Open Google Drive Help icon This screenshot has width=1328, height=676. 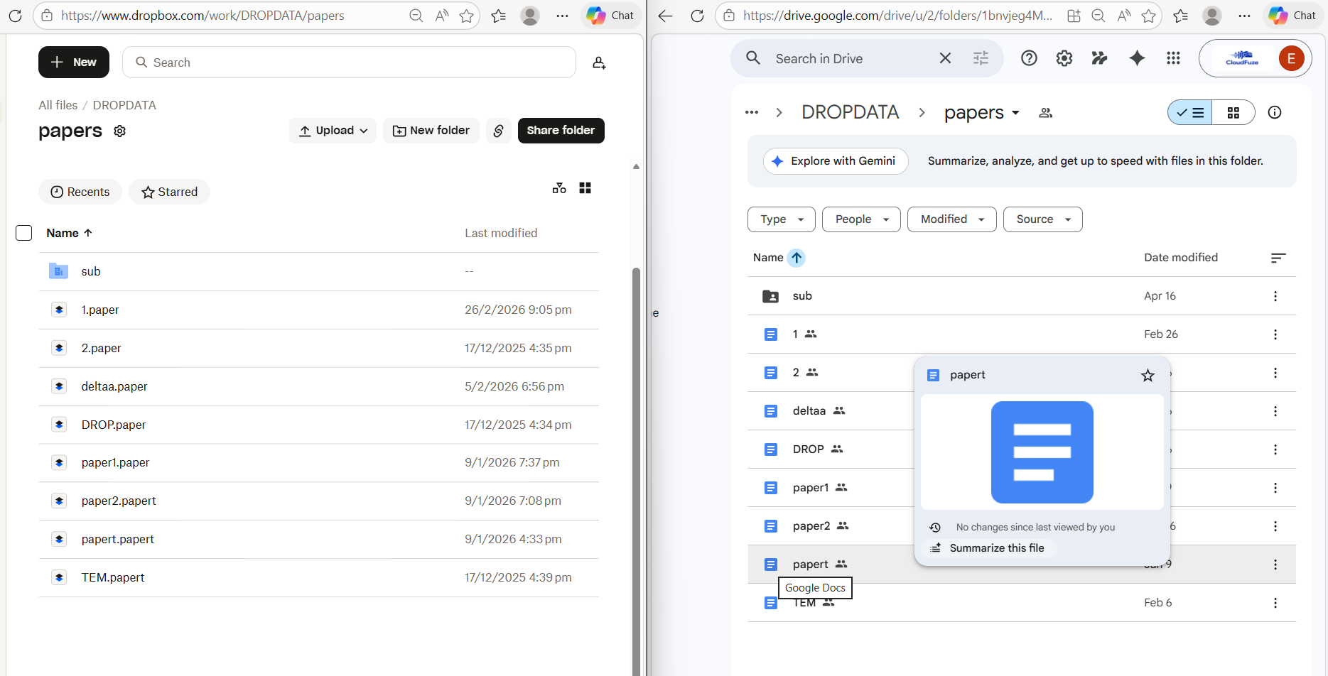click(x=1029, y=58)
